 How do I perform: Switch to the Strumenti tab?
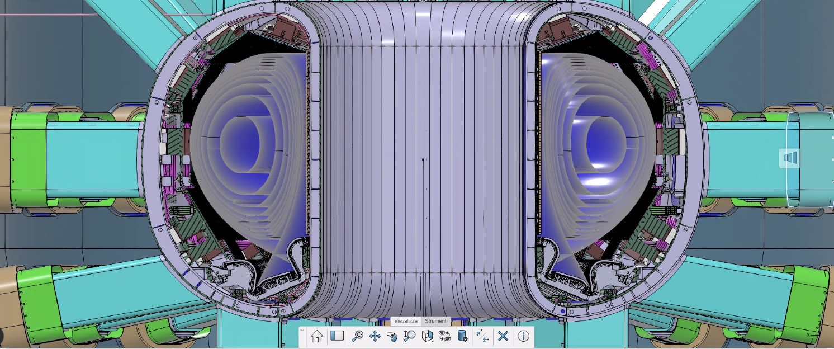[436, 321]
